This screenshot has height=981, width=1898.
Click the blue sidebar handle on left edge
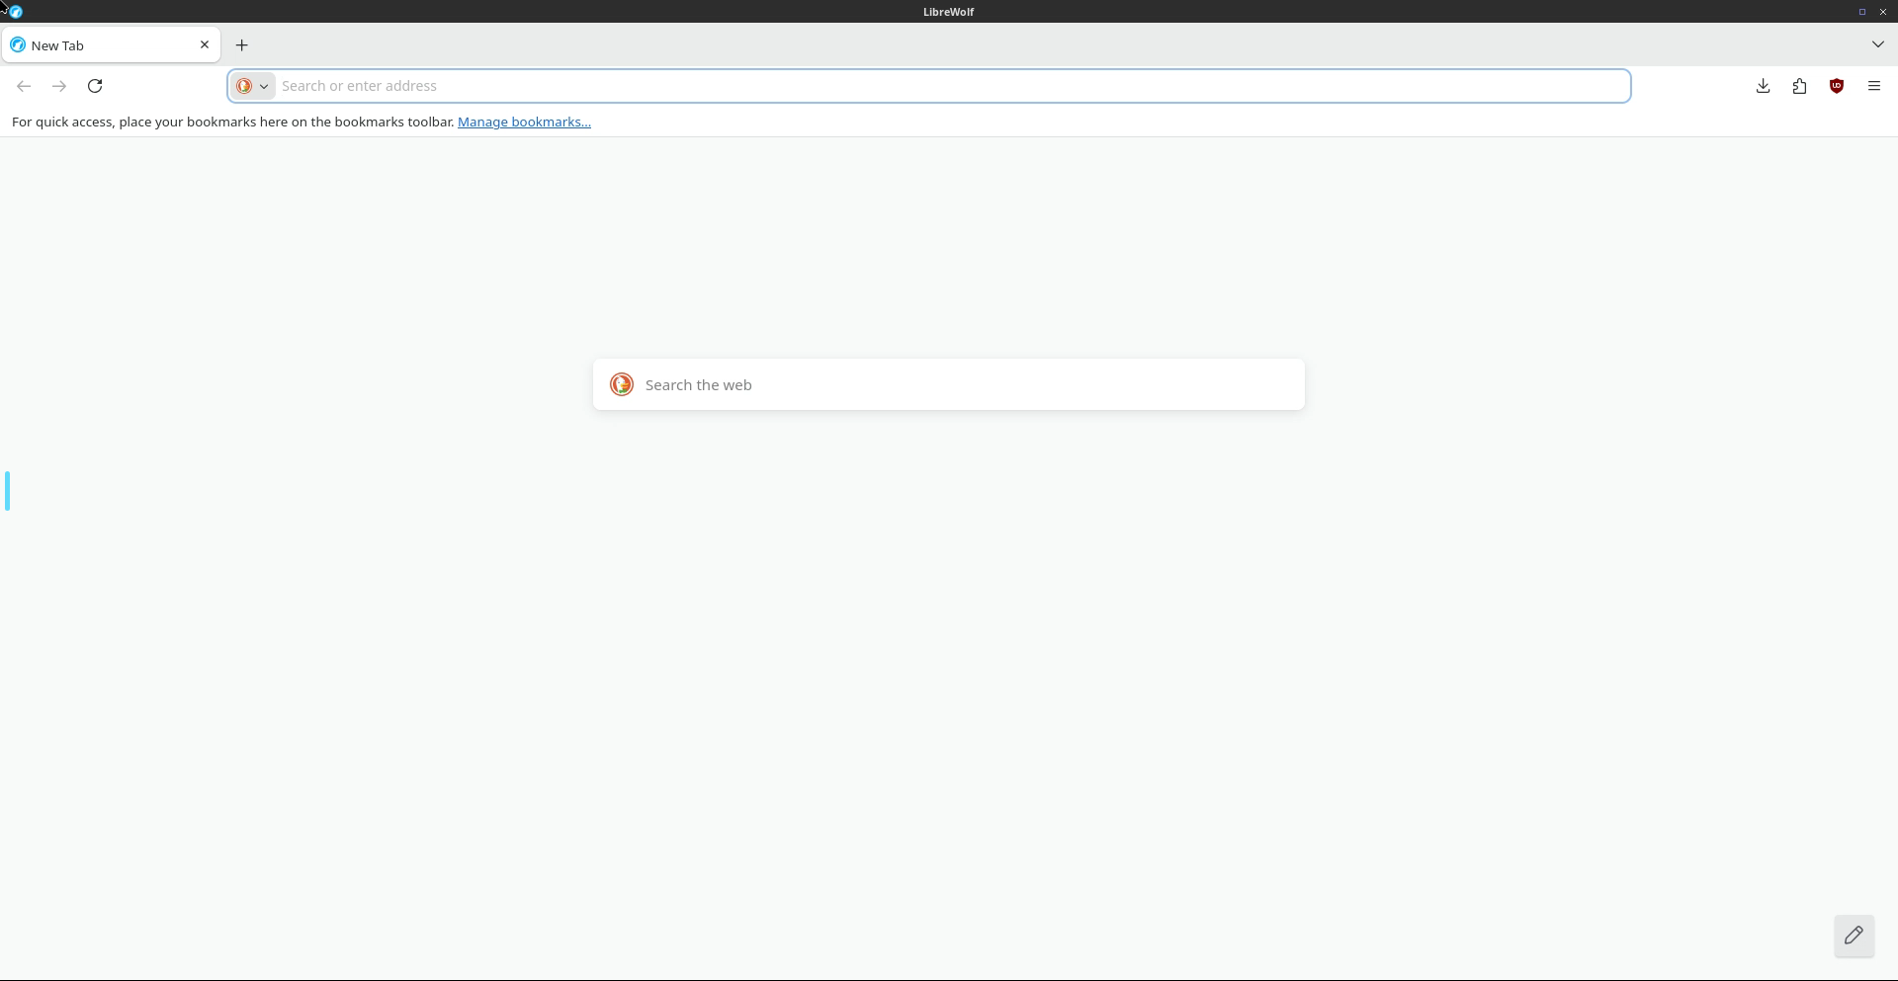coord(8,491)
